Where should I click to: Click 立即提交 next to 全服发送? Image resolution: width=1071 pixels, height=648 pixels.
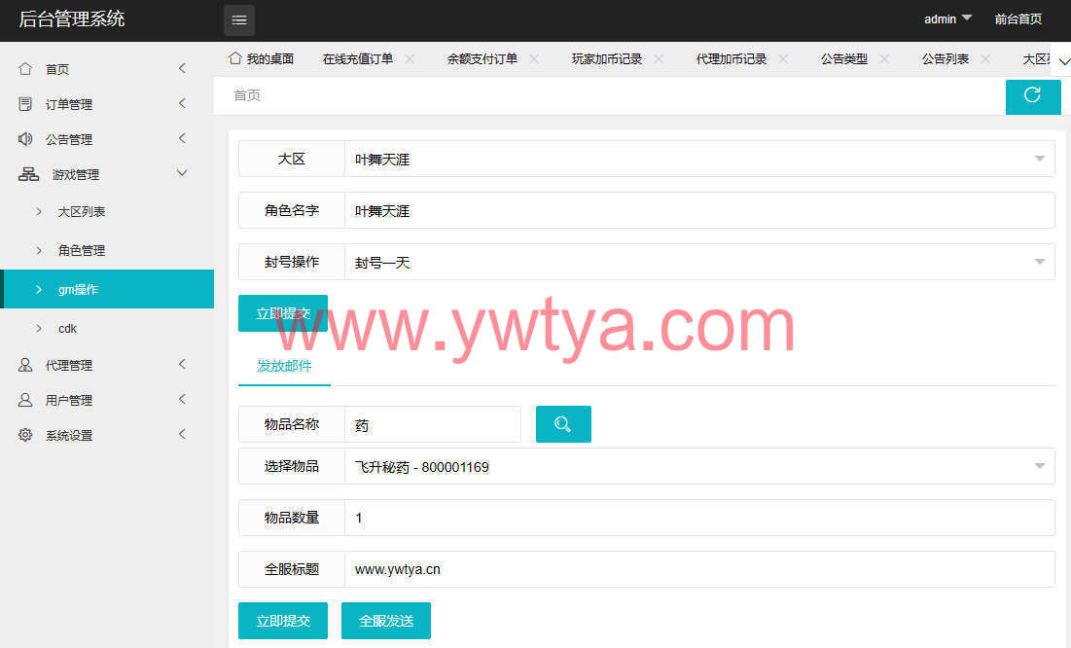pyautogui.click(x=283, y=621)
